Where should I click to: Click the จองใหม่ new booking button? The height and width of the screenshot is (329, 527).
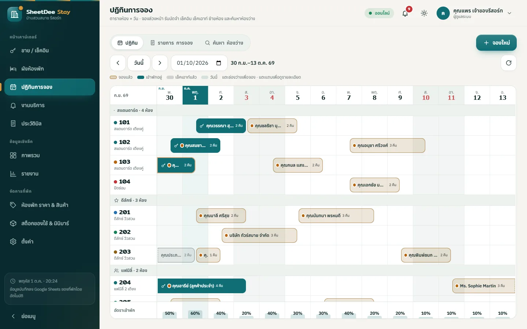pos(496,43)
